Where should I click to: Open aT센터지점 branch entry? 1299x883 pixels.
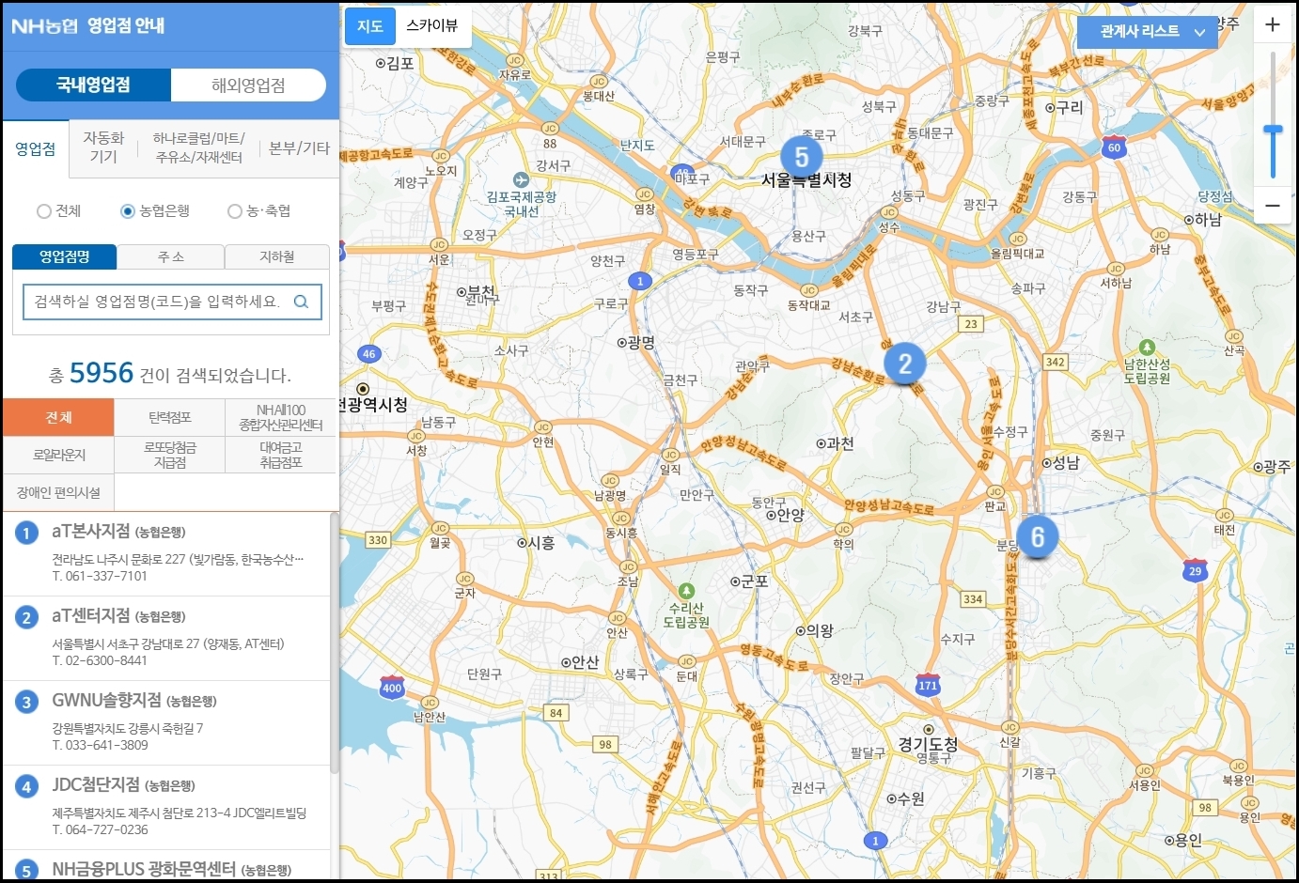167,639
